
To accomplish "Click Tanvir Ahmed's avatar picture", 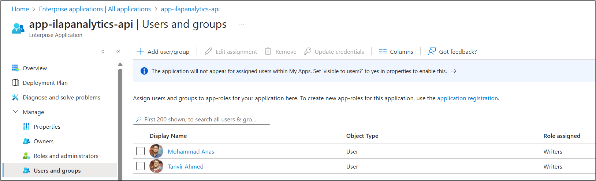I will pyautogui.click(x=156, y=166).
